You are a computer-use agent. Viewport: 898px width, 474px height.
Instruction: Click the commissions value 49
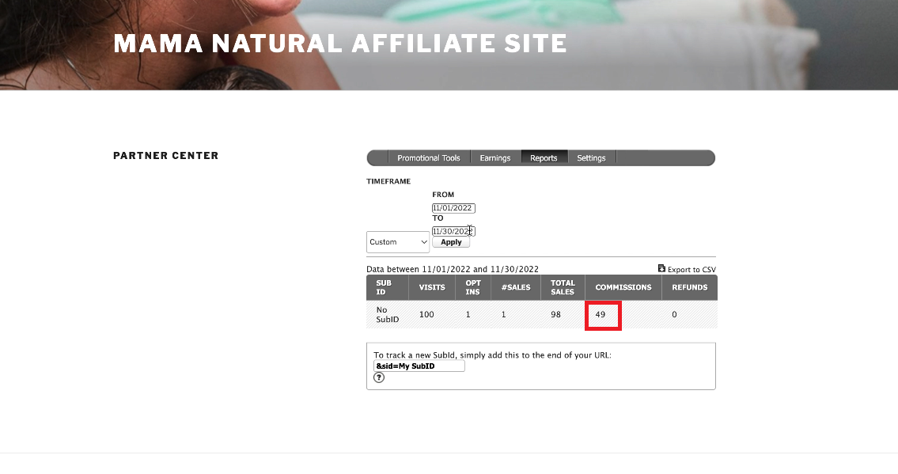point(601,315)
